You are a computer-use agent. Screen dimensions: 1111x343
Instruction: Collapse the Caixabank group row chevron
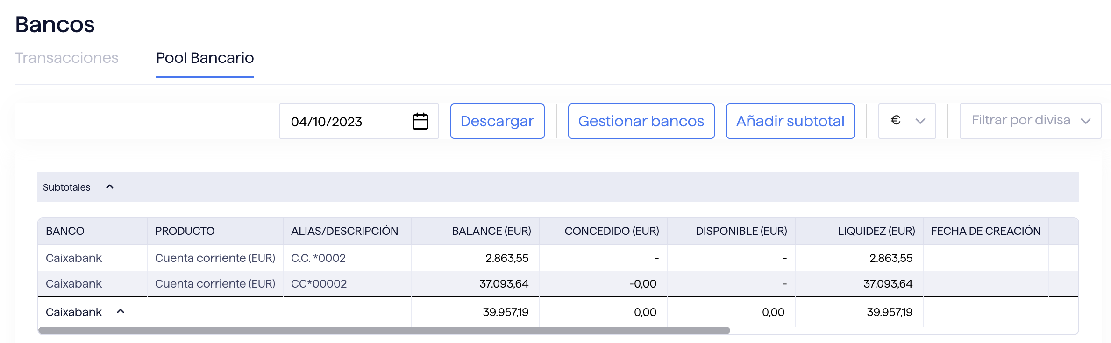(x=121, y=311)
